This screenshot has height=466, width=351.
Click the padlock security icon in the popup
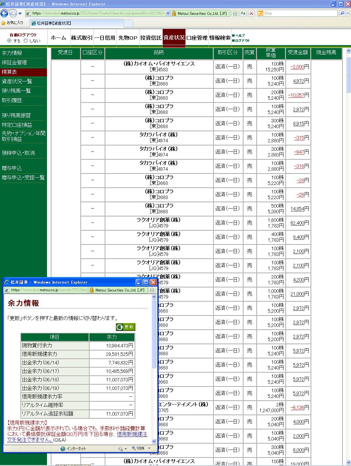click(x=91, y=290)
